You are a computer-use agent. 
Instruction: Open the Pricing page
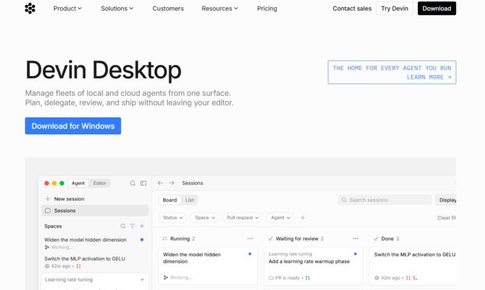click(x=267, y=8)
